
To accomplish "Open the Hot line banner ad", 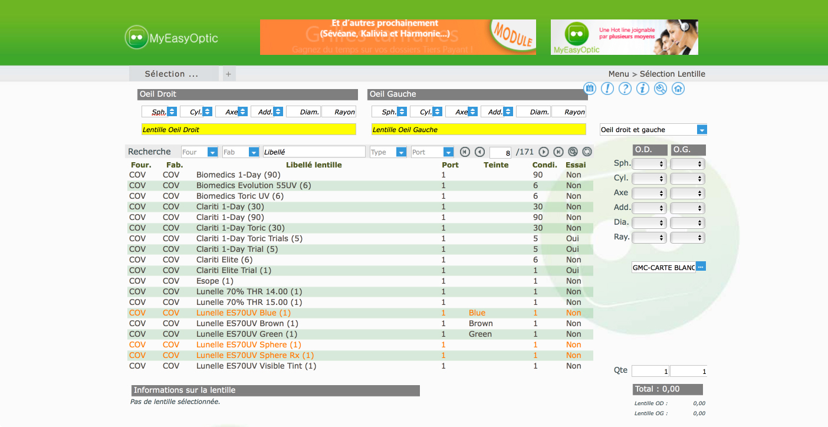I will coord(625,37).
